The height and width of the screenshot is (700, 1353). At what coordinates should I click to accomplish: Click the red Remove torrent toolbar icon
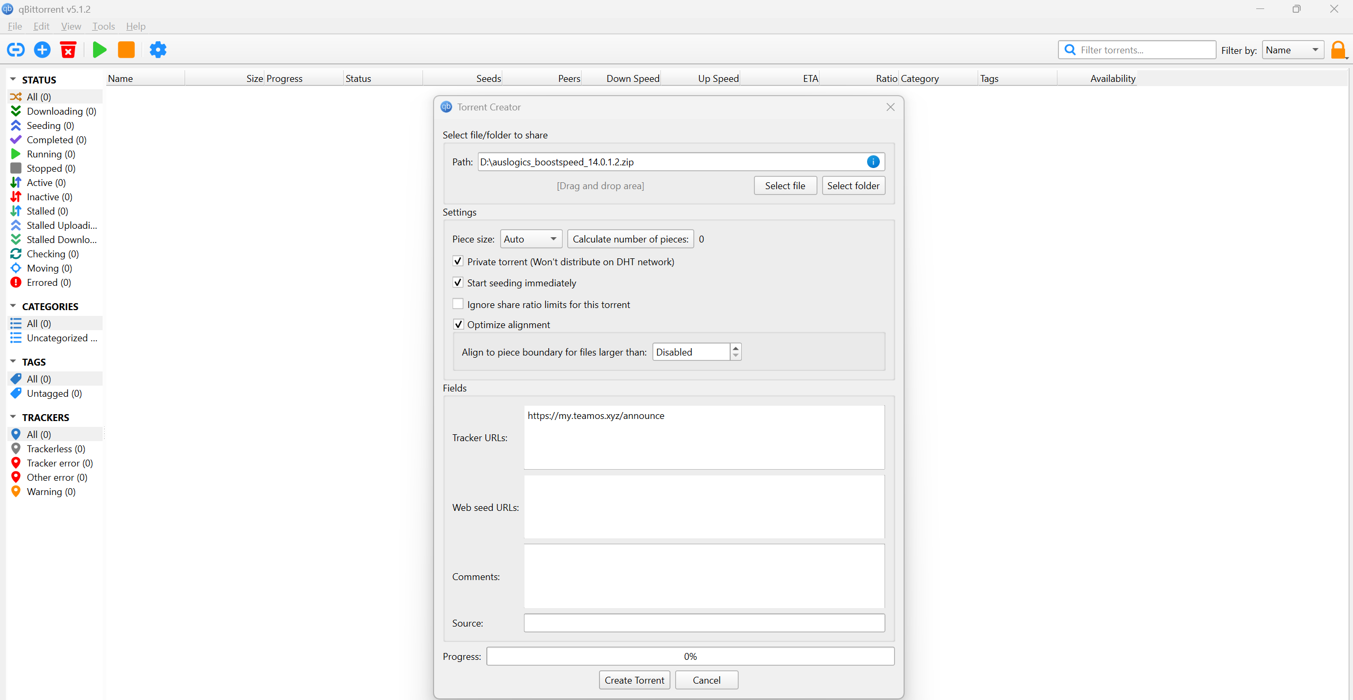tap(68, 50)
